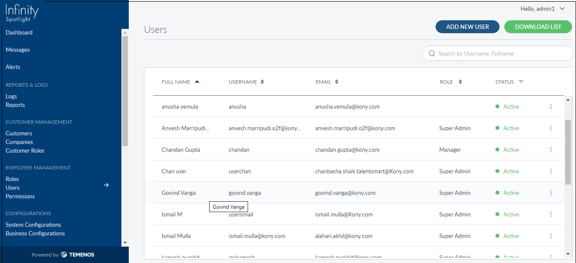Sort users by Role column arrows

(x=460, y=82)
